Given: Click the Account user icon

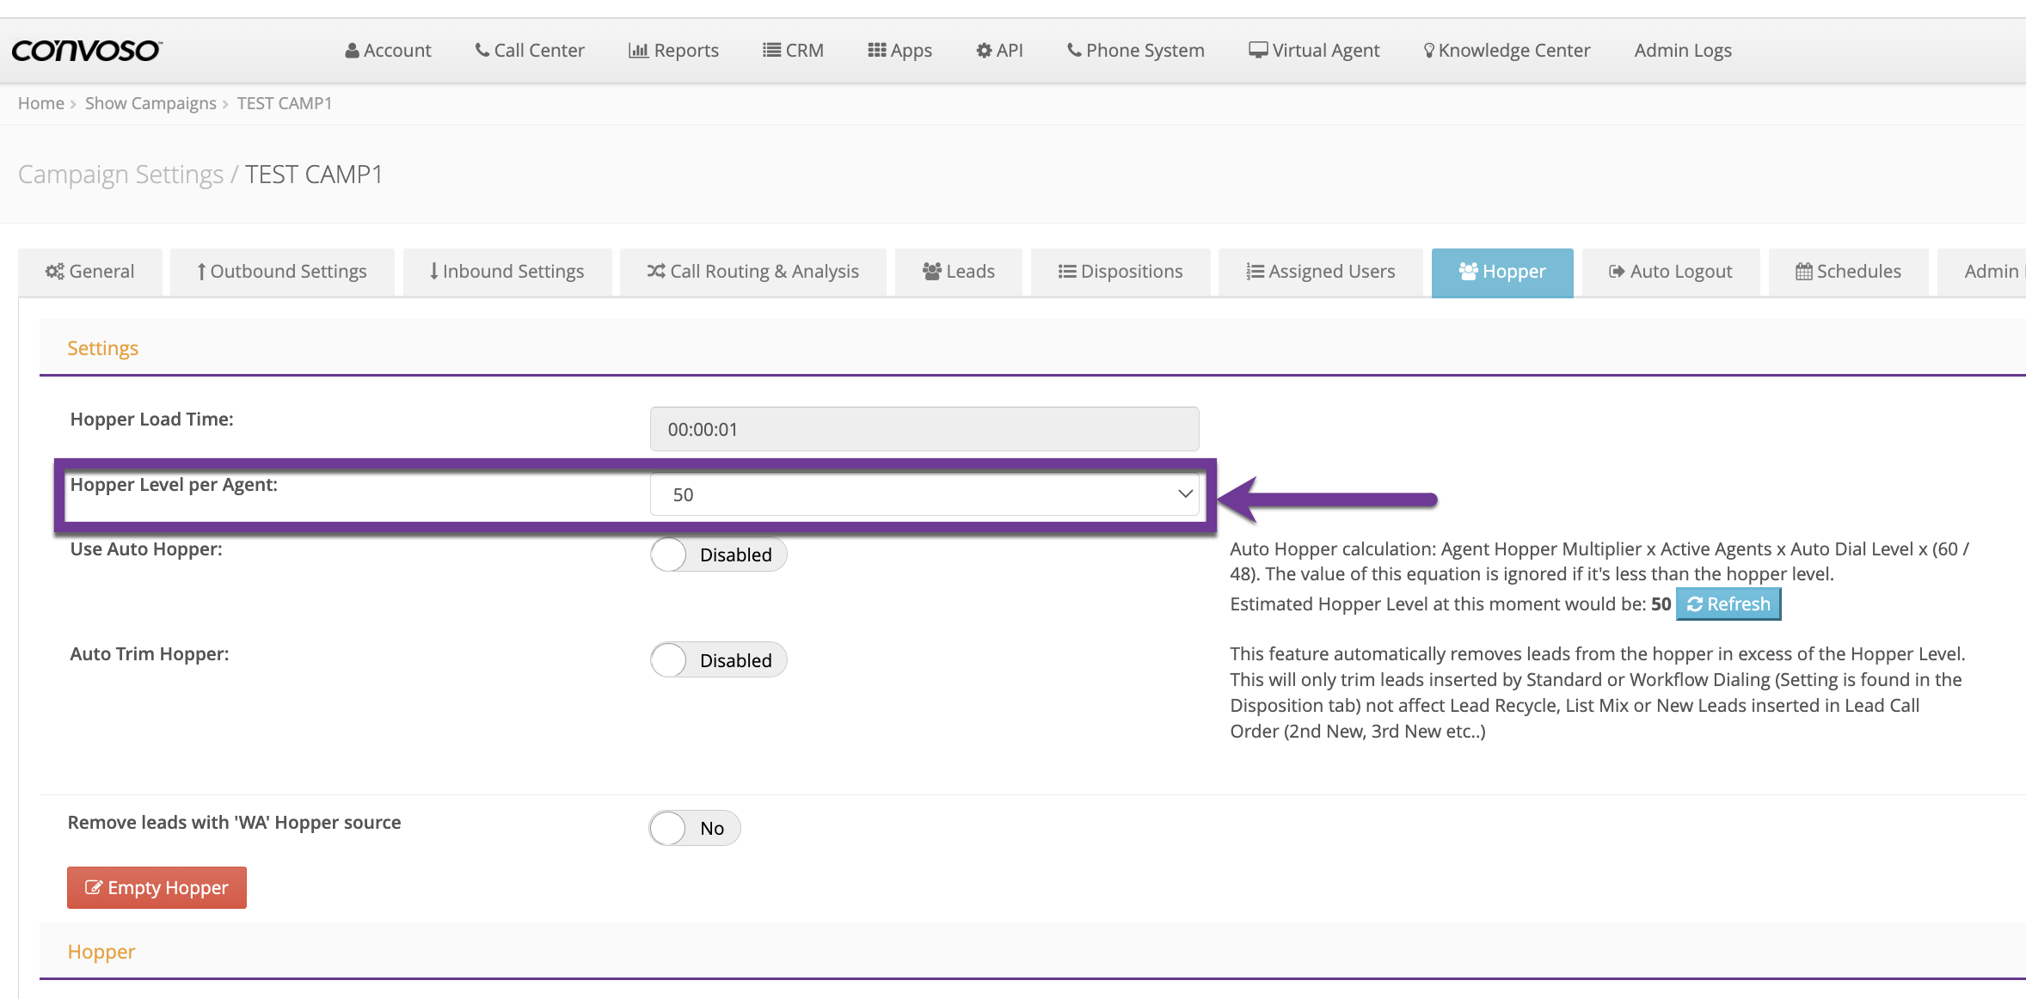Looking at the screenshot, I should click(x=352, y=51).
